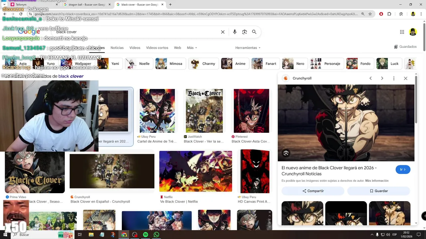The width and height of the screenshot is (426, 239).
Task: Bookmark this page with the star icon
Action: click(x=370, y=14)
